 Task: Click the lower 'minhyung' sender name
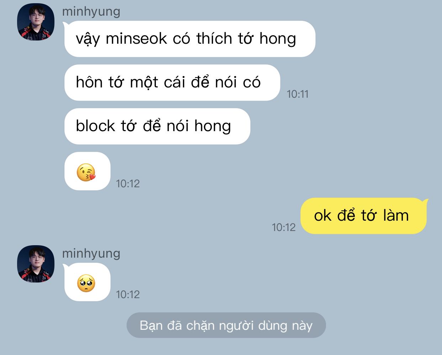click(91, 253)
